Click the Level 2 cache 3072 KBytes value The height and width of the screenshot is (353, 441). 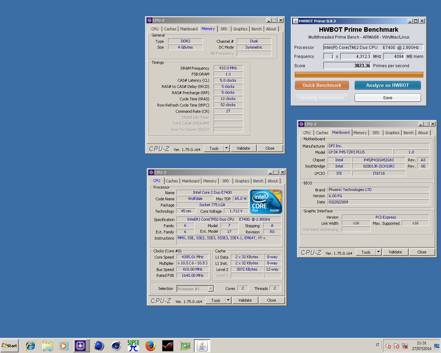tap(247, 269)
